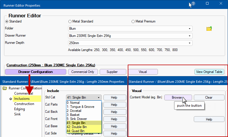
Task: Pick 2: Dovetail in the Std Cat list
Action: click(84, 110)
